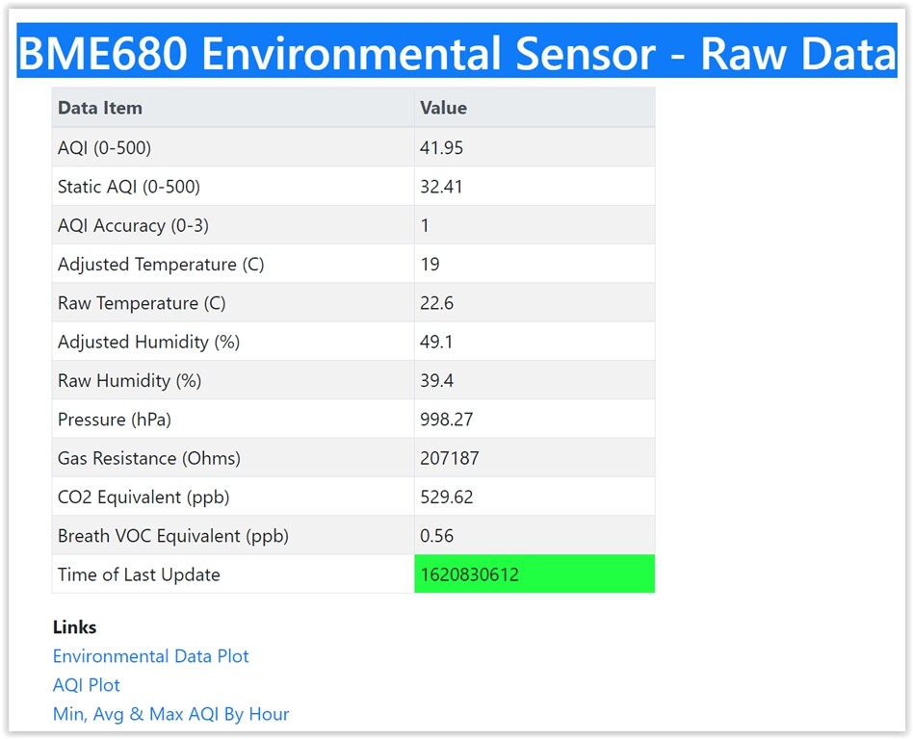Select the AQI (0-500) row label

[104, 148]
